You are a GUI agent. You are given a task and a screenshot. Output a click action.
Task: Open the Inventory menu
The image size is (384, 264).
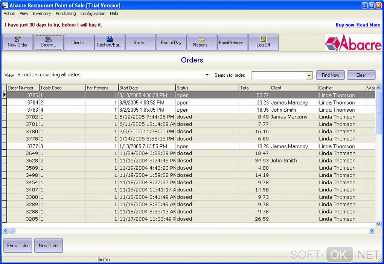pos(42,14)
